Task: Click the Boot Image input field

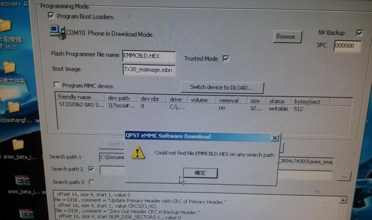Action: (x=149, y=70)
